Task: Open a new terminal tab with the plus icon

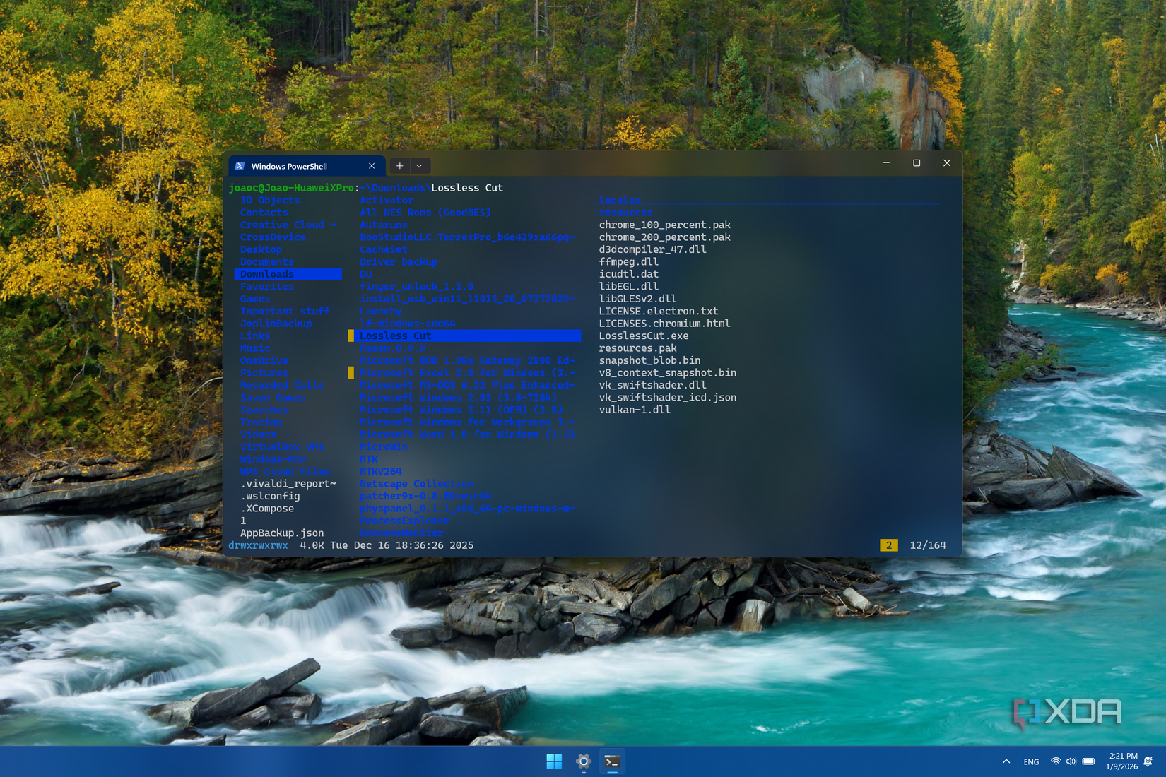Action: coord(399,165)
